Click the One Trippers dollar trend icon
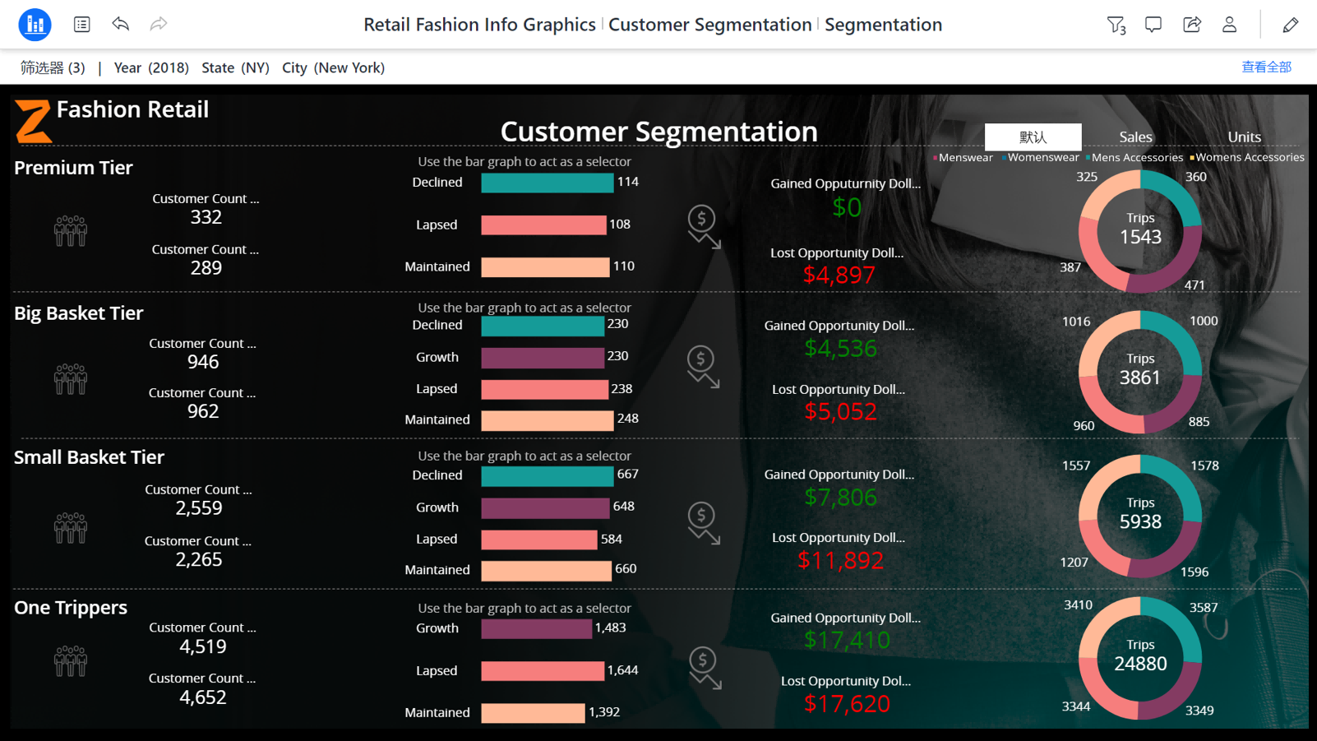 coord(705,669)
